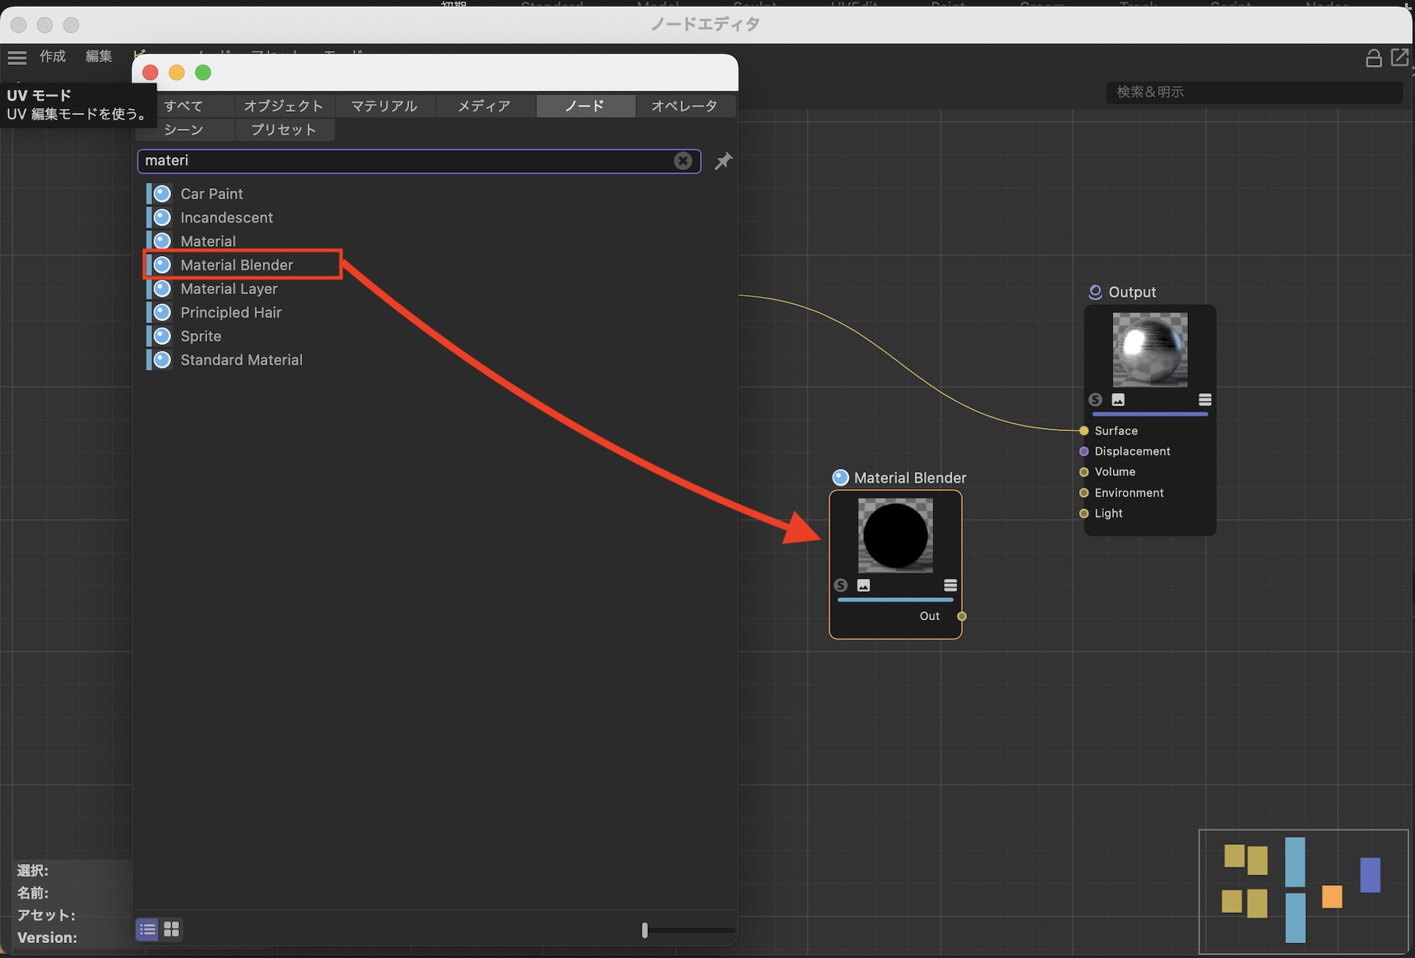The image size is (1415, 958).
Task: Toggle solo S on Output node
Action: click(x=1095, y=399)
